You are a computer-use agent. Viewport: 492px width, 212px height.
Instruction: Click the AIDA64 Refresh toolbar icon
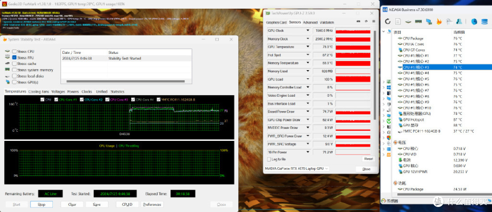click(x=388, y=21)
